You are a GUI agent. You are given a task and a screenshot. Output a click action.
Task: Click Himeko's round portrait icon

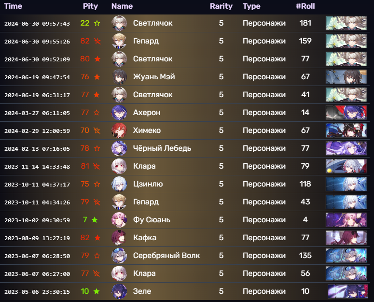click(119, 130)
